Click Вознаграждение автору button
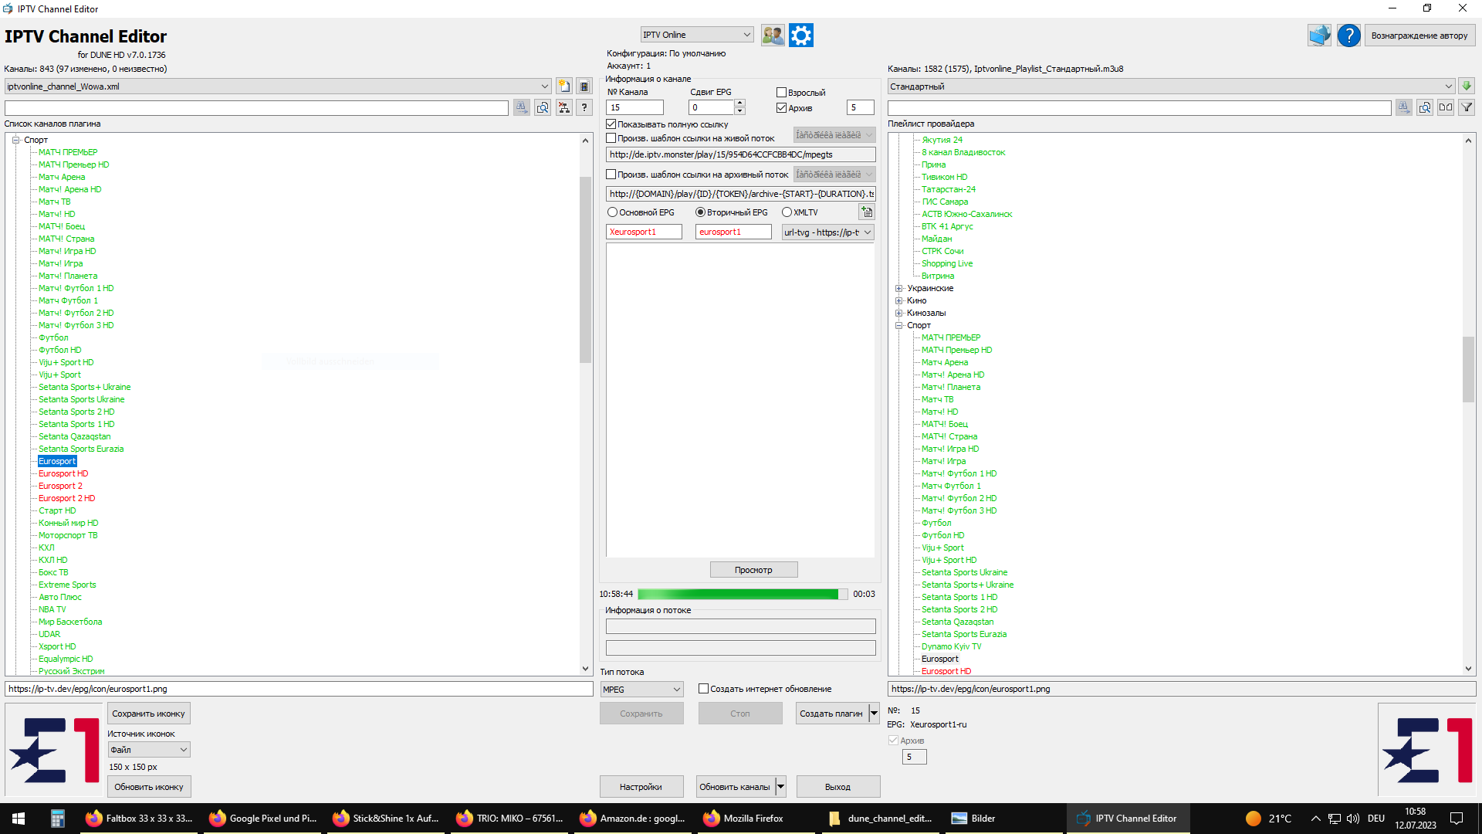This screenshot has height=834, width=1482. (1419, 36)
